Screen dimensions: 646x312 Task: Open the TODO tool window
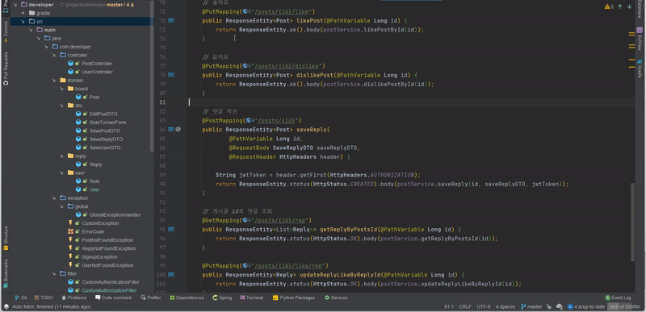[x=44, y=297]
